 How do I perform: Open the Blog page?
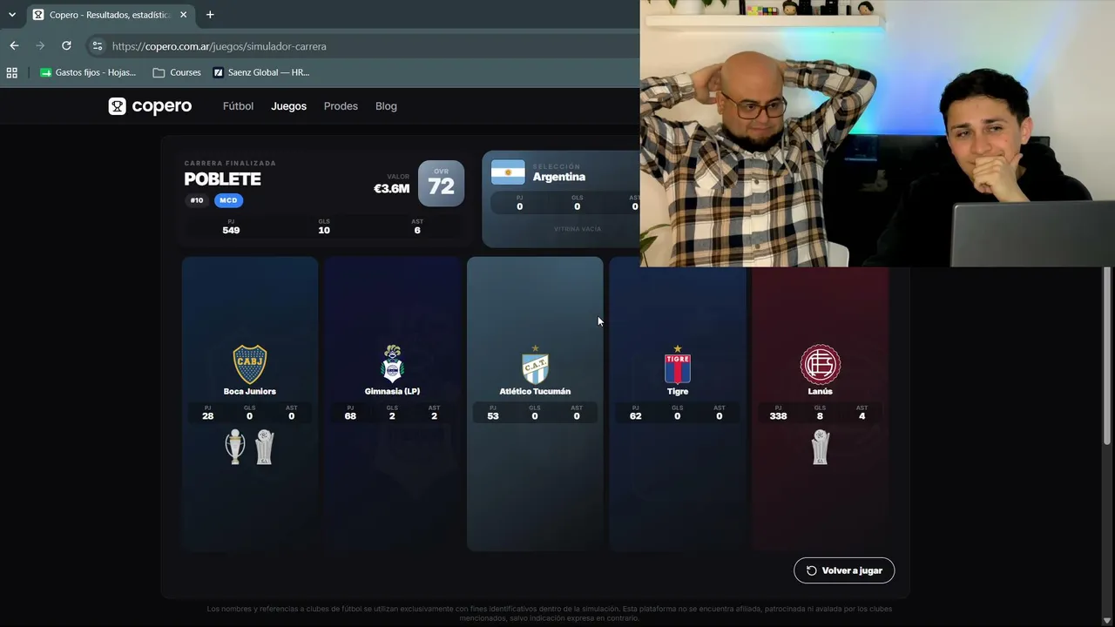click(x=386, y=106)
